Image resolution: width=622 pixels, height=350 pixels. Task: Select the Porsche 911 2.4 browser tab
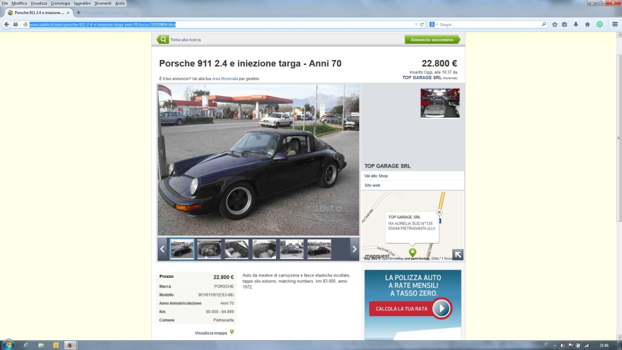38,13
